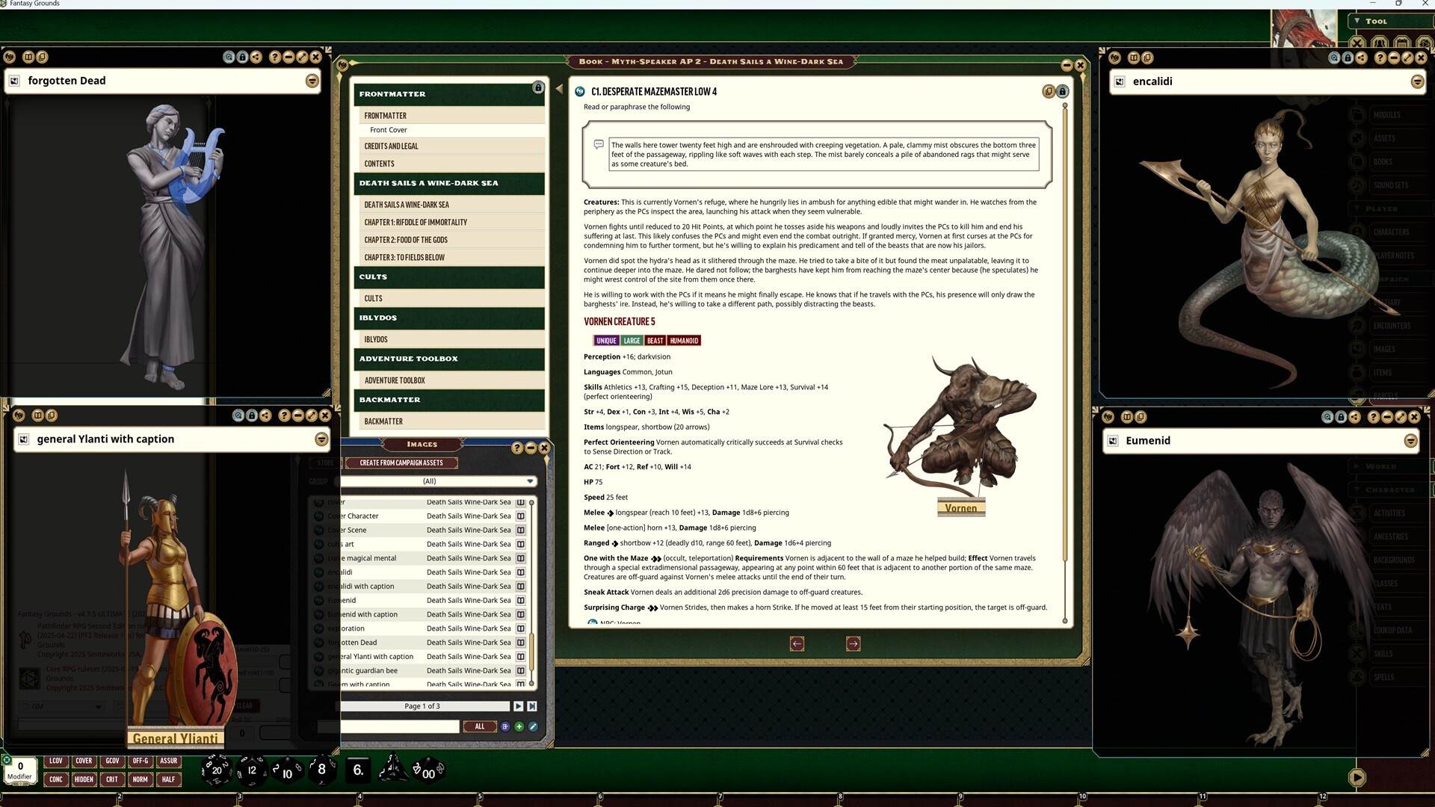Toggle the lock on the Desperate Mazemaster page
1435x807 pixels.
point(1062,91)
